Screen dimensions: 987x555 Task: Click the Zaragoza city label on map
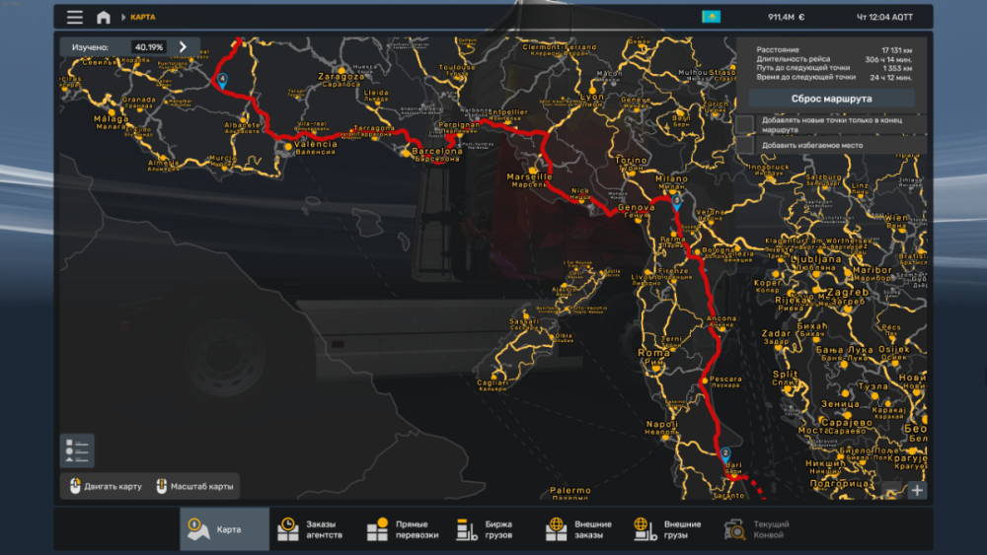342,77
